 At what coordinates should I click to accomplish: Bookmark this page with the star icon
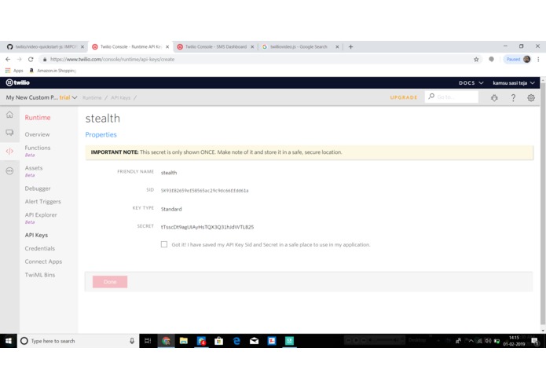point(476,60)
